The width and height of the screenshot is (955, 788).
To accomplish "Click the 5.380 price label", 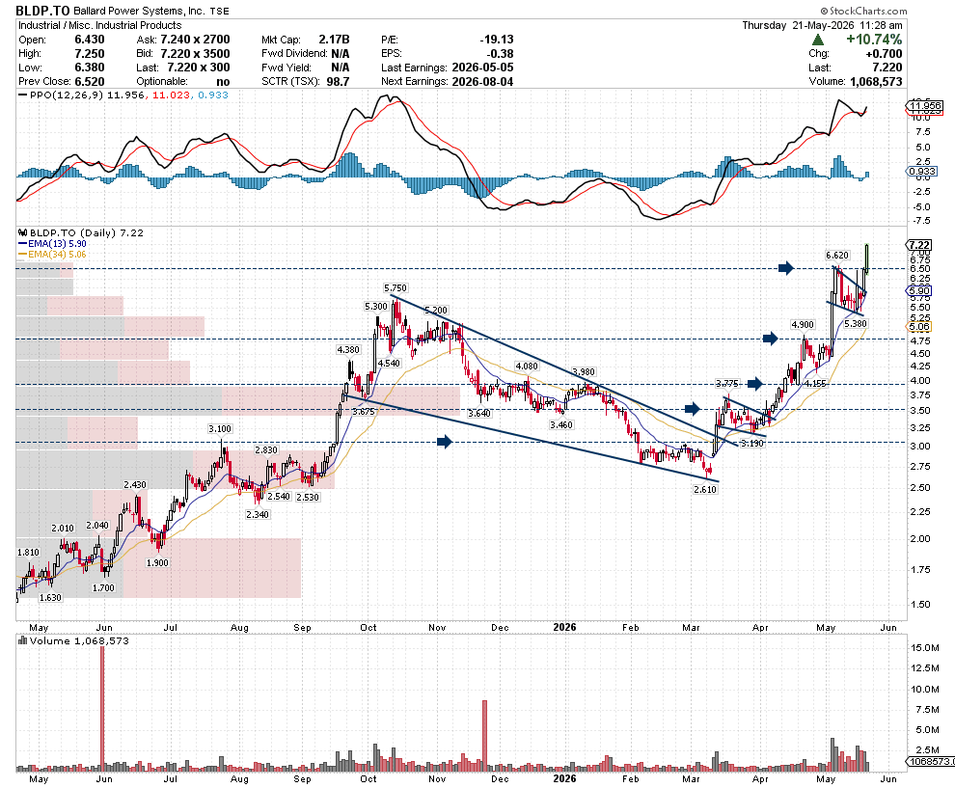I will pyautogui.click(x=855, y=323).
